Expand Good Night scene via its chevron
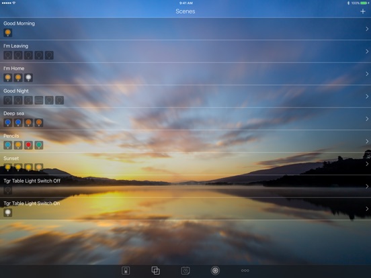Image resolution: width=371 pixels, height=278 pixels. pos(367,96)
